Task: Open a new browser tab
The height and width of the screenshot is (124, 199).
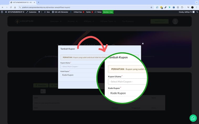Action: click(38, 2)
